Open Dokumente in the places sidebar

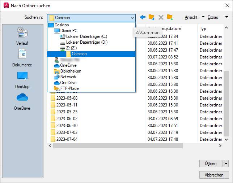coord(22,58)
